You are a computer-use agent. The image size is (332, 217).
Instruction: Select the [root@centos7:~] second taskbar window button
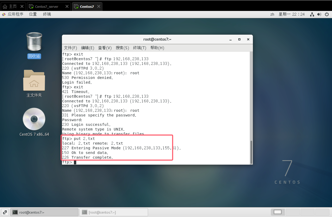coord(114,212)
